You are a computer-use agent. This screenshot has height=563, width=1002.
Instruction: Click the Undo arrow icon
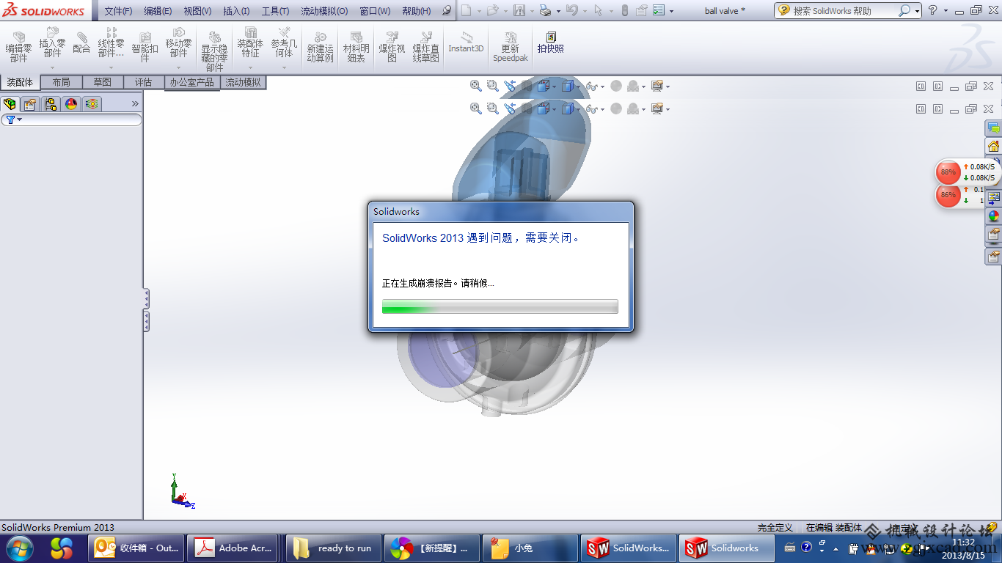572,10
